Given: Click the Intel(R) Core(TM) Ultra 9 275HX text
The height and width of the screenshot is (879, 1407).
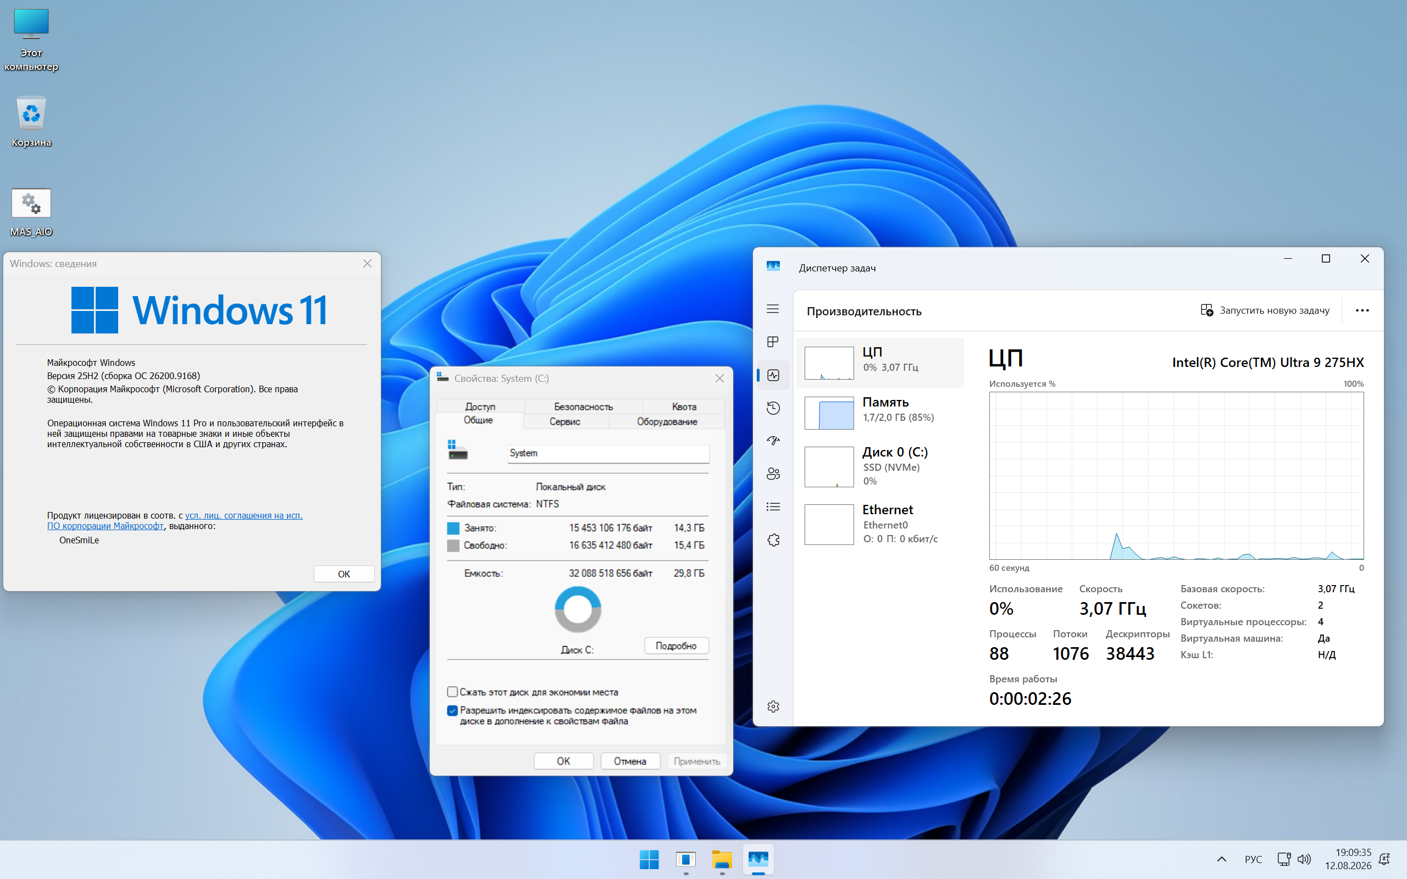Looking at the screenshot, I should coord(1267,363).
